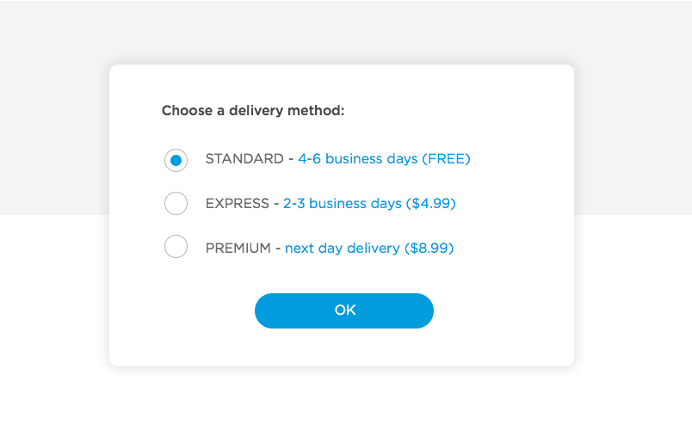Image resolution: width=692 pixels, height=430 pixels.
Task: Click the word "delivery" in the PREMIUM option
Action: [373, 249]
